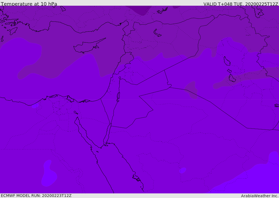This screenshot has height=198, width=279.
Task: Select the 'VALID T+048 TUE. 20200225T12Z' label
Action: pyautogui.click(x=241, y=4)
